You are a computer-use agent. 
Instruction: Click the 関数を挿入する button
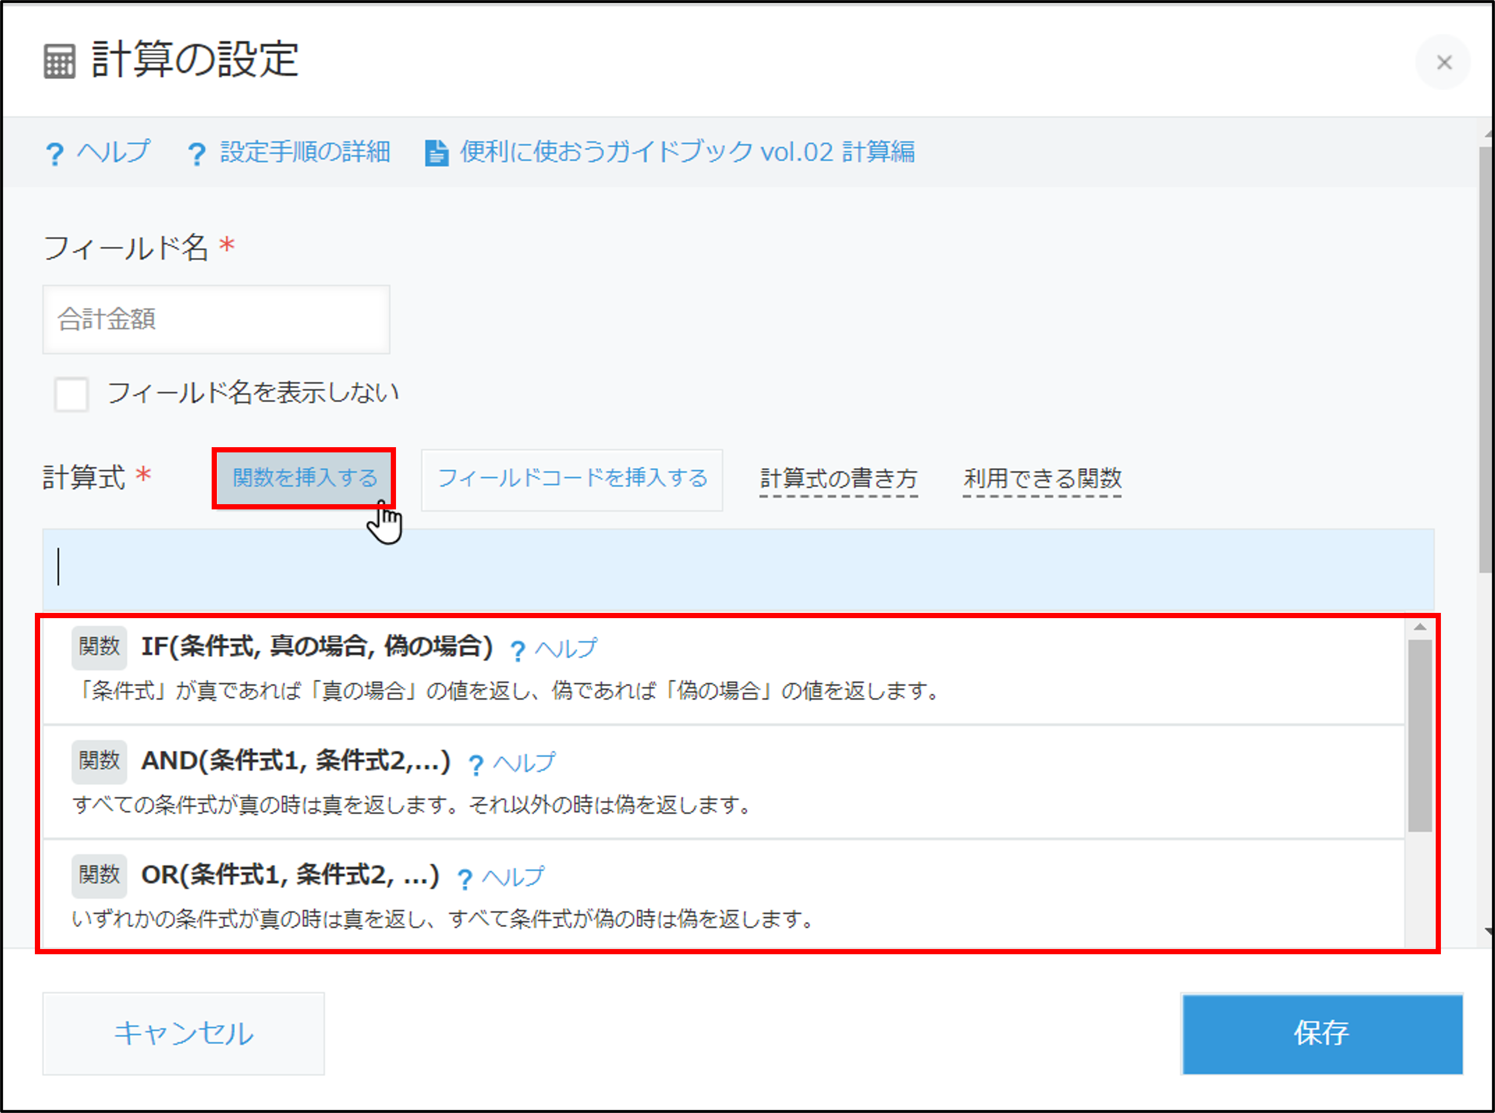click(x=304, y=479)
